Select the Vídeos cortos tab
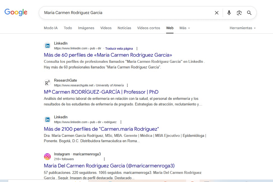Screen dimensions: 273x182 148,28
